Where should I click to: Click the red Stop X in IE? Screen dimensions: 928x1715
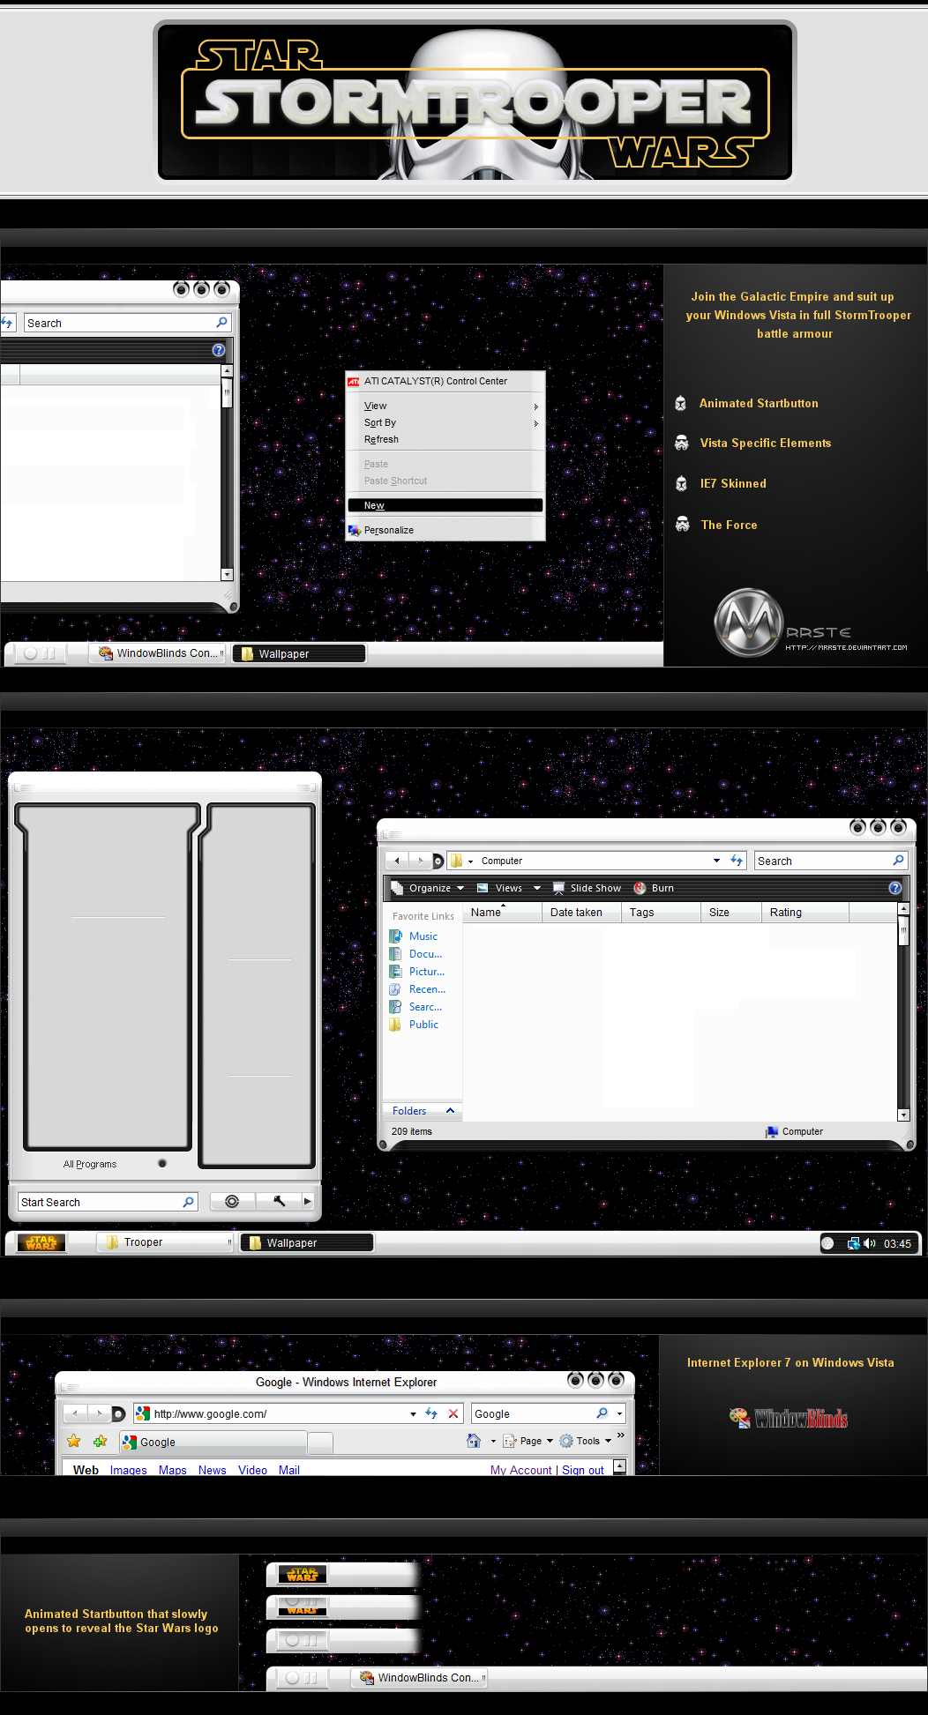coord(453,1413)
